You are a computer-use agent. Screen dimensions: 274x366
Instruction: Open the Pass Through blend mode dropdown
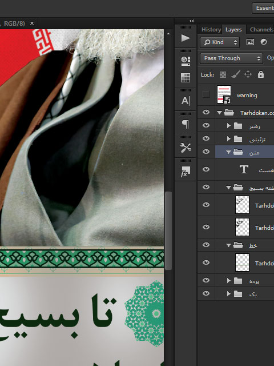(231, 58)
